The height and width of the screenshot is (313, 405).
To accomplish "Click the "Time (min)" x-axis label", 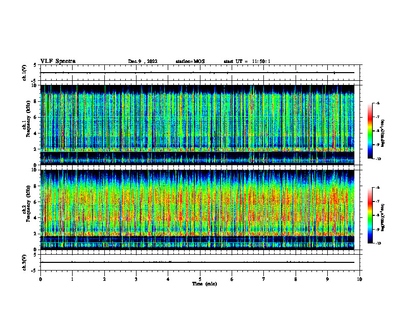I will coord(205,284).
